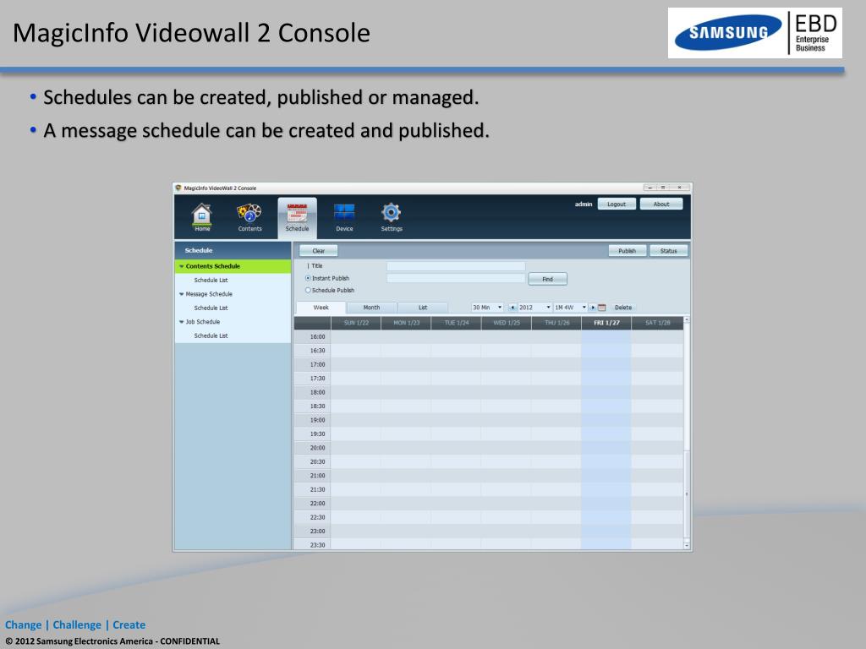Click the Find button
This screenshot has width=866, height=649.
[x=547, y=279]
